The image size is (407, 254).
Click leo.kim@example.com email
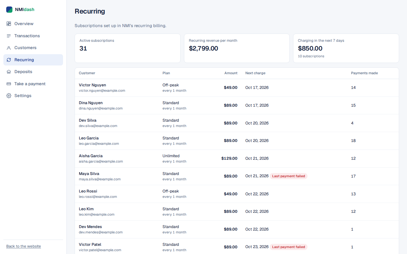tap(97, 214)
